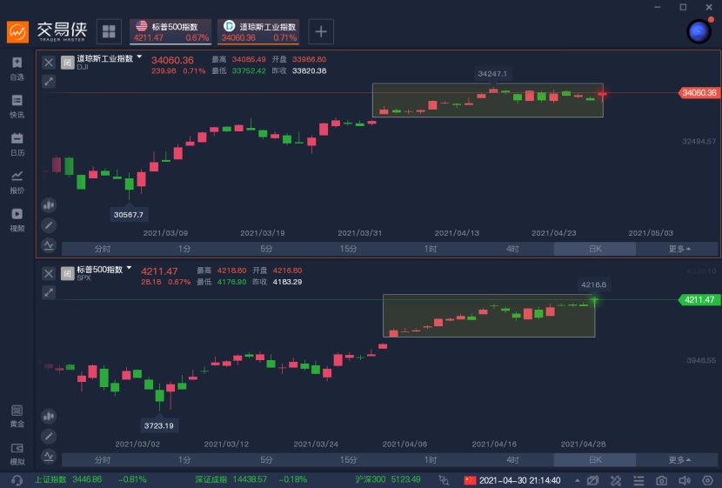Switch to 道琼斯工业指数 top tab
This screenshot has width=722, height=488.
(x=258, y=31)
